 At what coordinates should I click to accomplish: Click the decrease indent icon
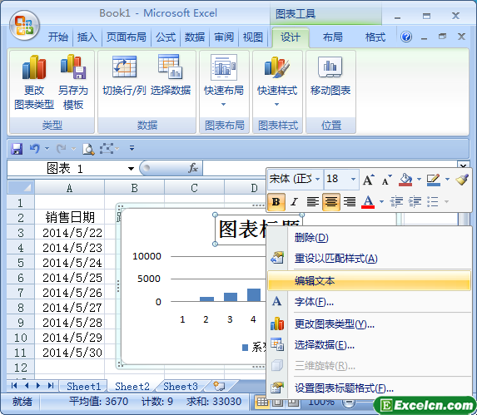pyautogui.click(x=396, y=201)
